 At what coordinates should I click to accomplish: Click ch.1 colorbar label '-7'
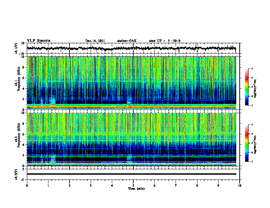point(252,105)
